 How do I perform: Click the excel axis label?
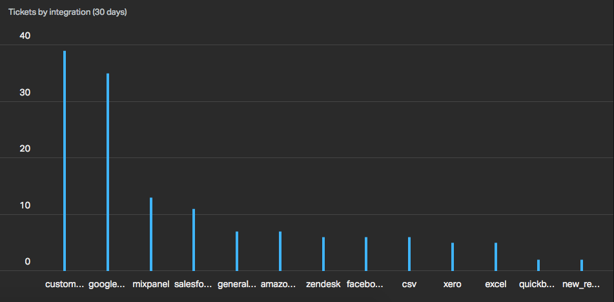pyautogui.click(x=496, y=284)
